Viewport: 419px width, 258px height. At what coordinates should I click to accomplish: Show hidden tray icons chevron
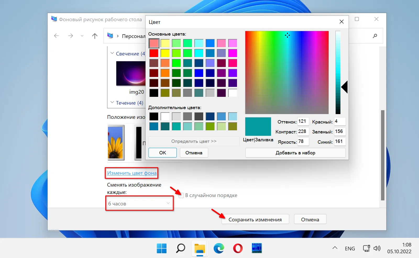(335, 248)
